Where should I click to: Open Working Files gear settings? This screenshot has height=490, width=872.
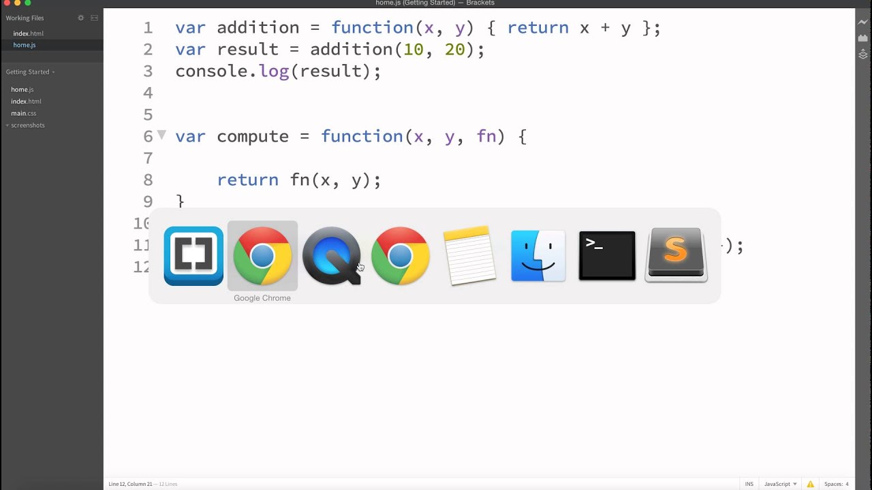click(80, 18)
